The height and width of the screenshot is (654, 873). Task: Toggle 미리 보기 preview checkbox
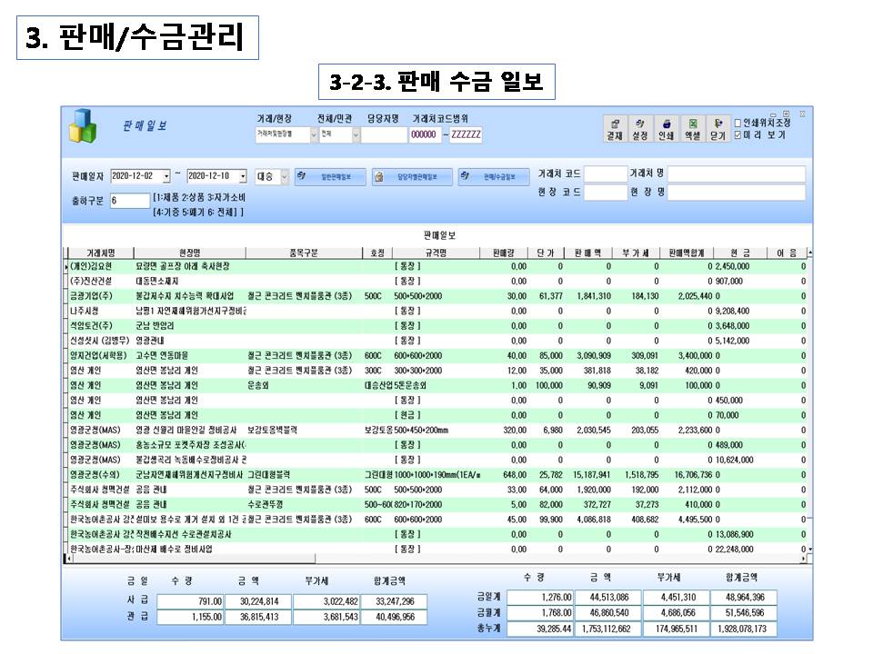tap(738, 134)
